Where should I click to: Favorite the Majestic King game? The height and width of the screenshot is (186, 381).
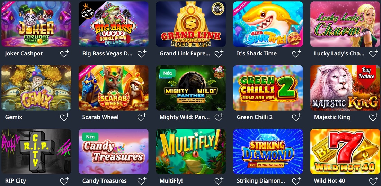click(373, 117)
